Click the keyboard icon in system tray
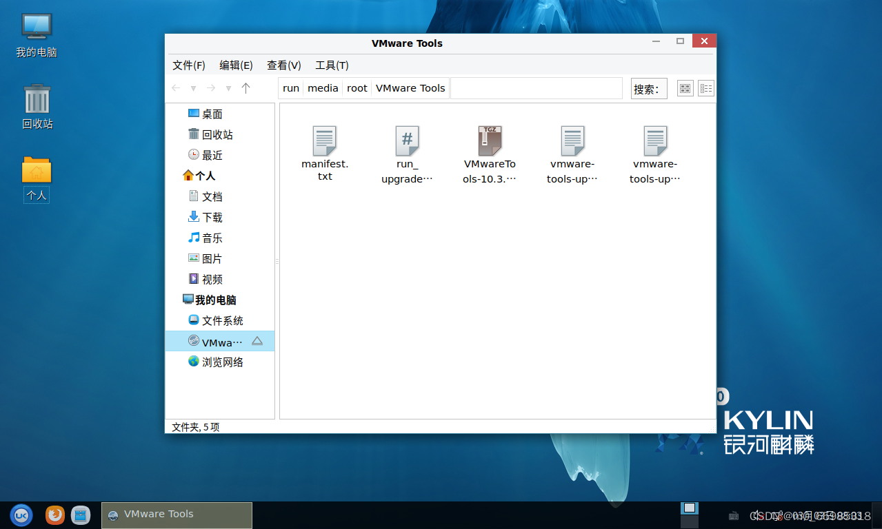 (735, 515)
